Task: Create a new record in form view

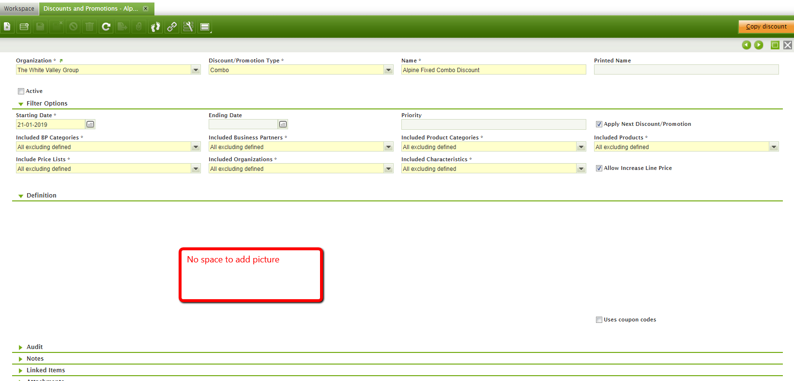Action: click(7, 27)
